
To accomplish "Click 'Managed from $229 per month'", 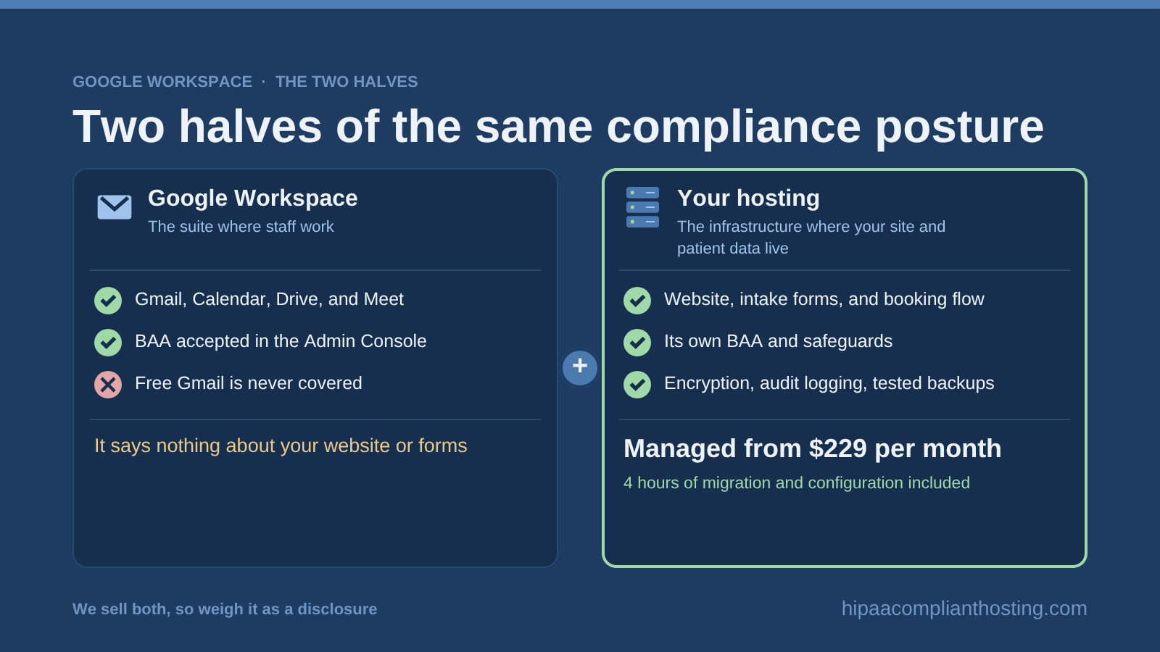I will 813,449.
